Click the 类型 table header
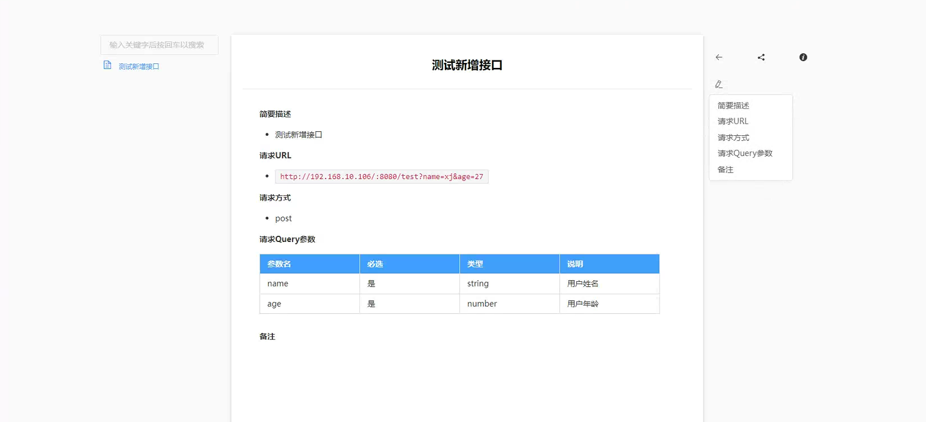Image resolution: width=926 pixels, height=422 pixels. [510, 264]
